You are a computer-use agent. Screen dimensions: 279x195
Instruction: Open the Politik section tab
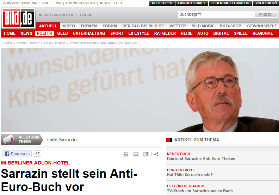[x=45, y=33]
